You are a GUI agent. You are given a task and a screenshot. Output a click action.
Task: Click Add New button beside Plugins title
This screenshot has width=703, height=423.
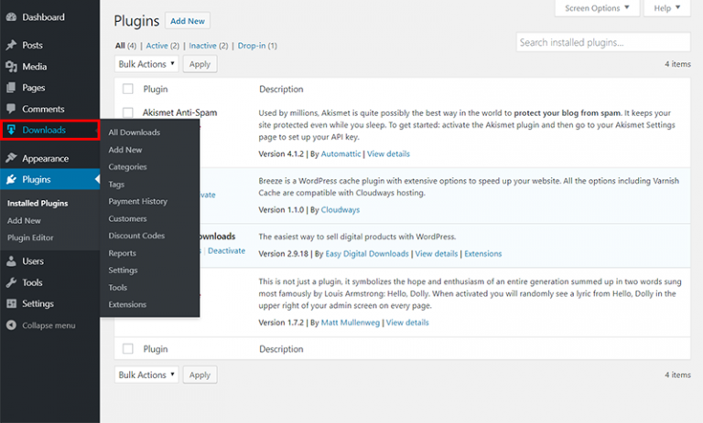click(x=188, y=21)
